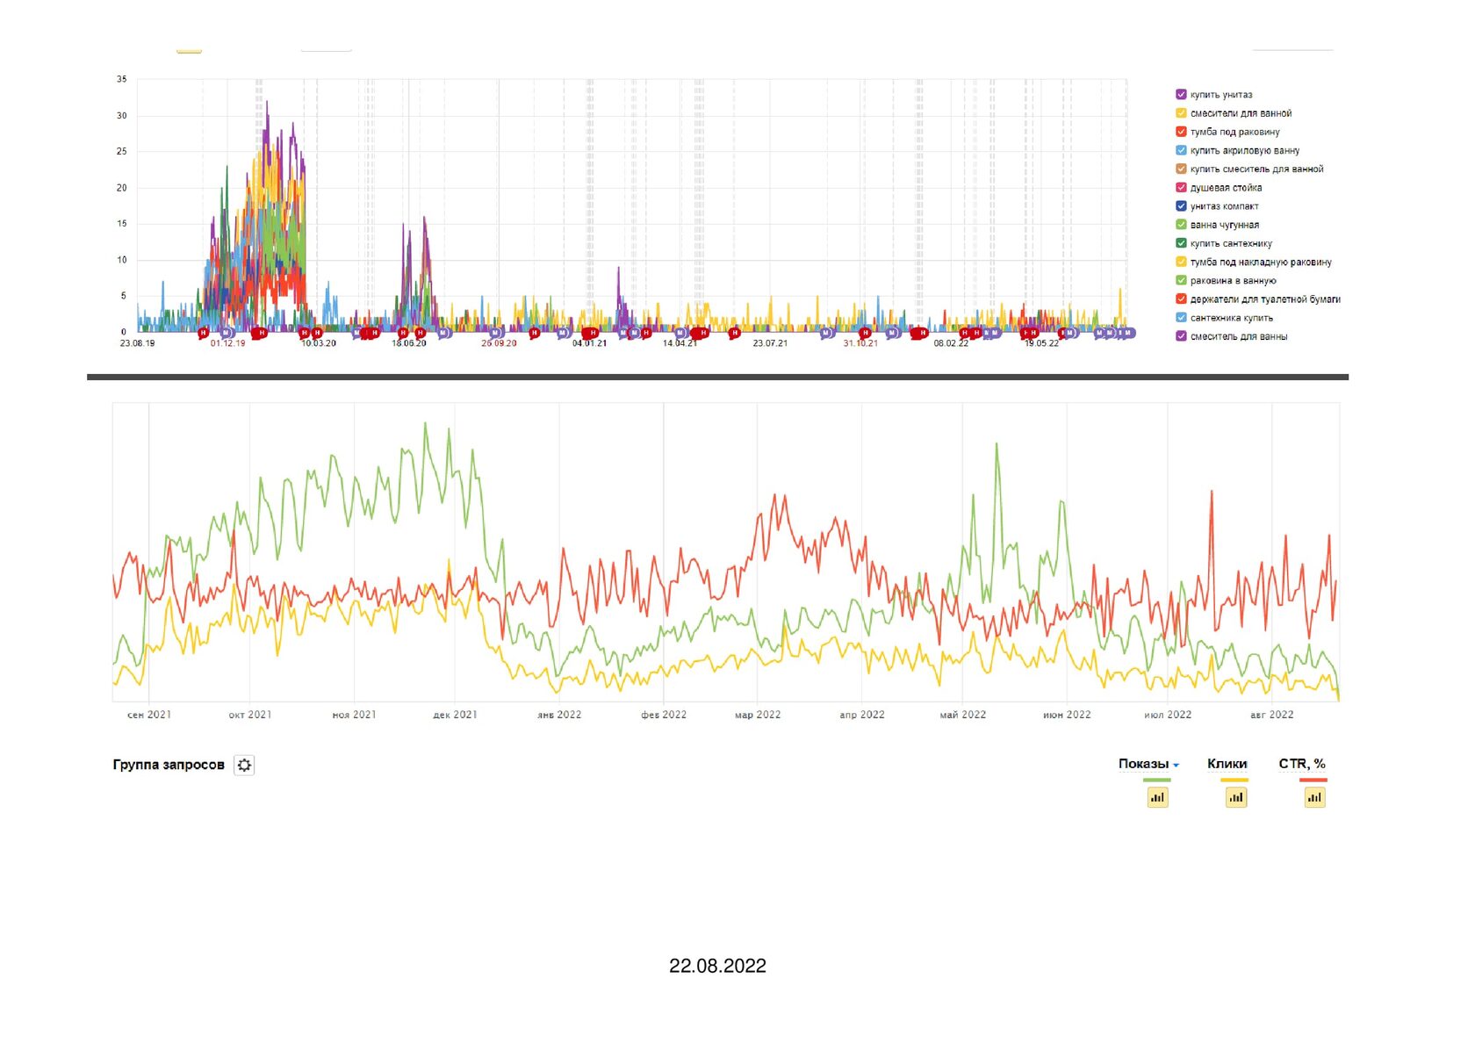The width and height of the screenshot is (1475, 1043).
Task: Click the смеситель для ванны legend label
Action: coord(1238,336)
